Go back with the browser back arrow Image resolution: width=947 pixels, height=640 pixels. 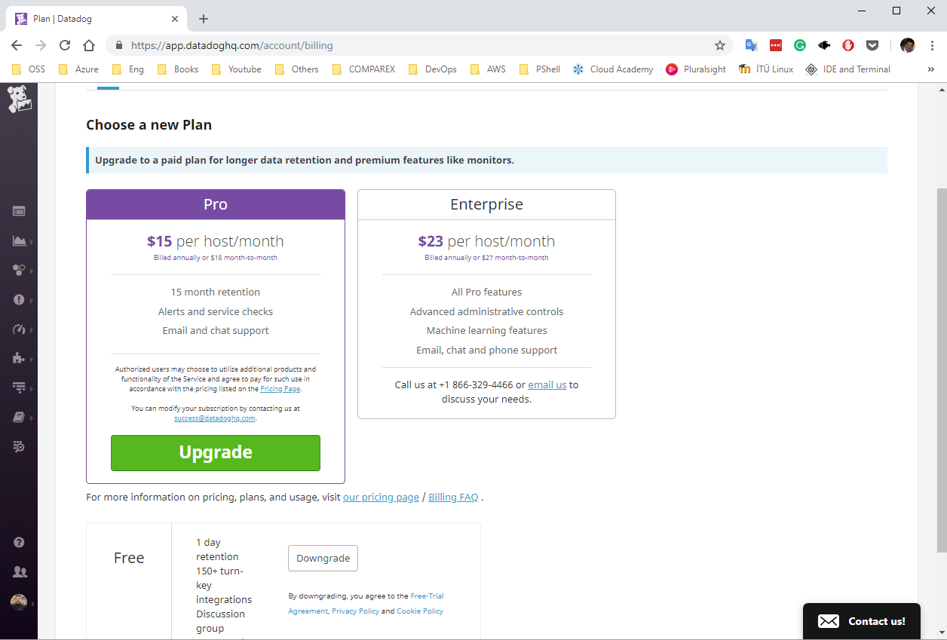point(17,45)
